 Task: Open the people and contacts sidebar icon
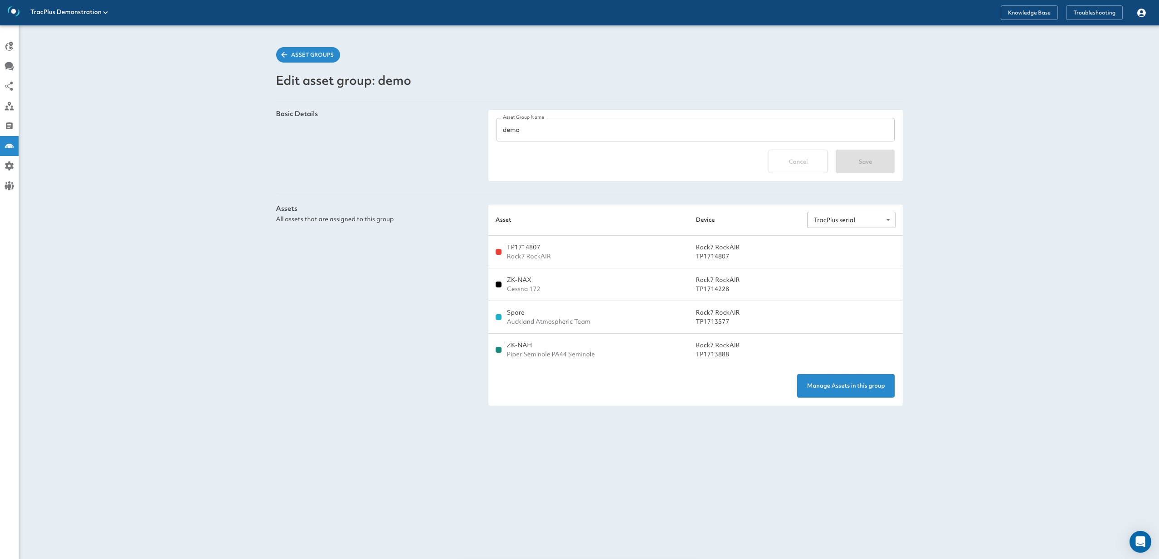point(9,107)
